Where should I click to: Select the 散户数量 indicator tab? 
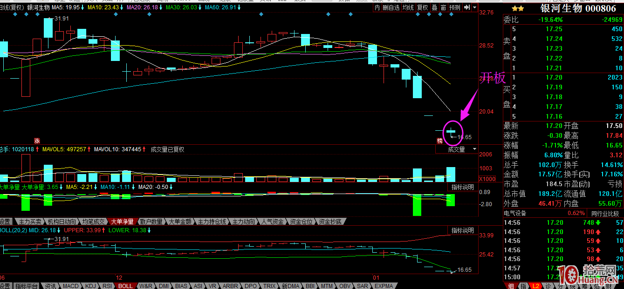click(x=151, y=222)
